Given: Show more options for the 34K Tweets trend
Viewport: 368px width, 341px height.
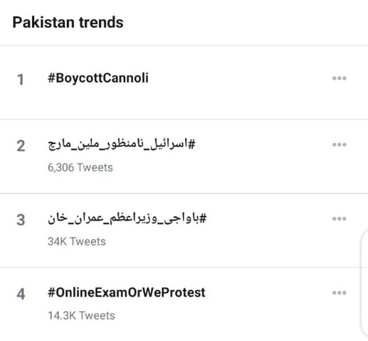Looking at the screenshot, I should [x=340, y=219].
